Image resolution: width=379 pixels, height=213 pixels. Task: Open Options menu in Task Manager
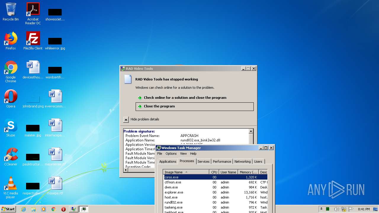(171, 154)
